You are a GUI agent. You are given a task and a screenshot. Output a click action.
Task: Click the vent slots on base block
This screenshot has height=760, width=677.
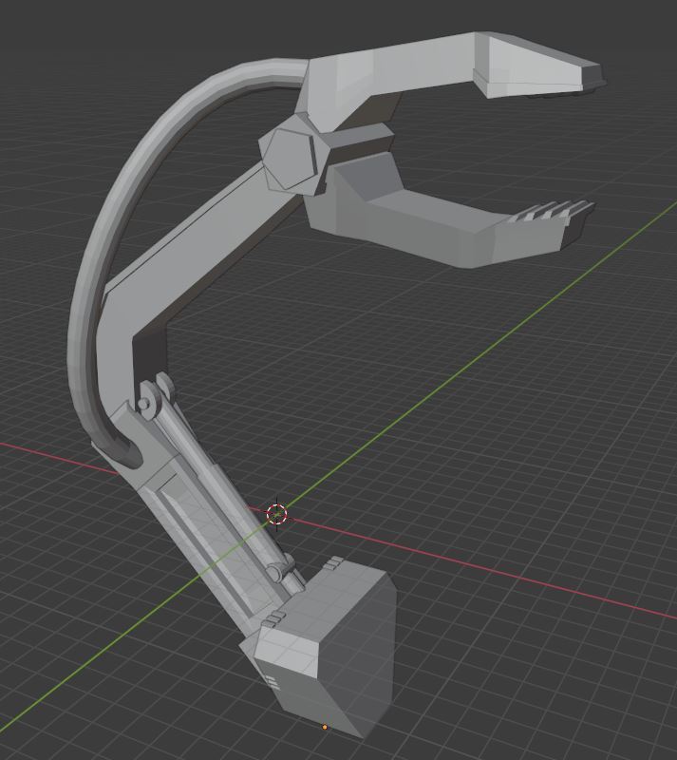[x=273, y=682]
